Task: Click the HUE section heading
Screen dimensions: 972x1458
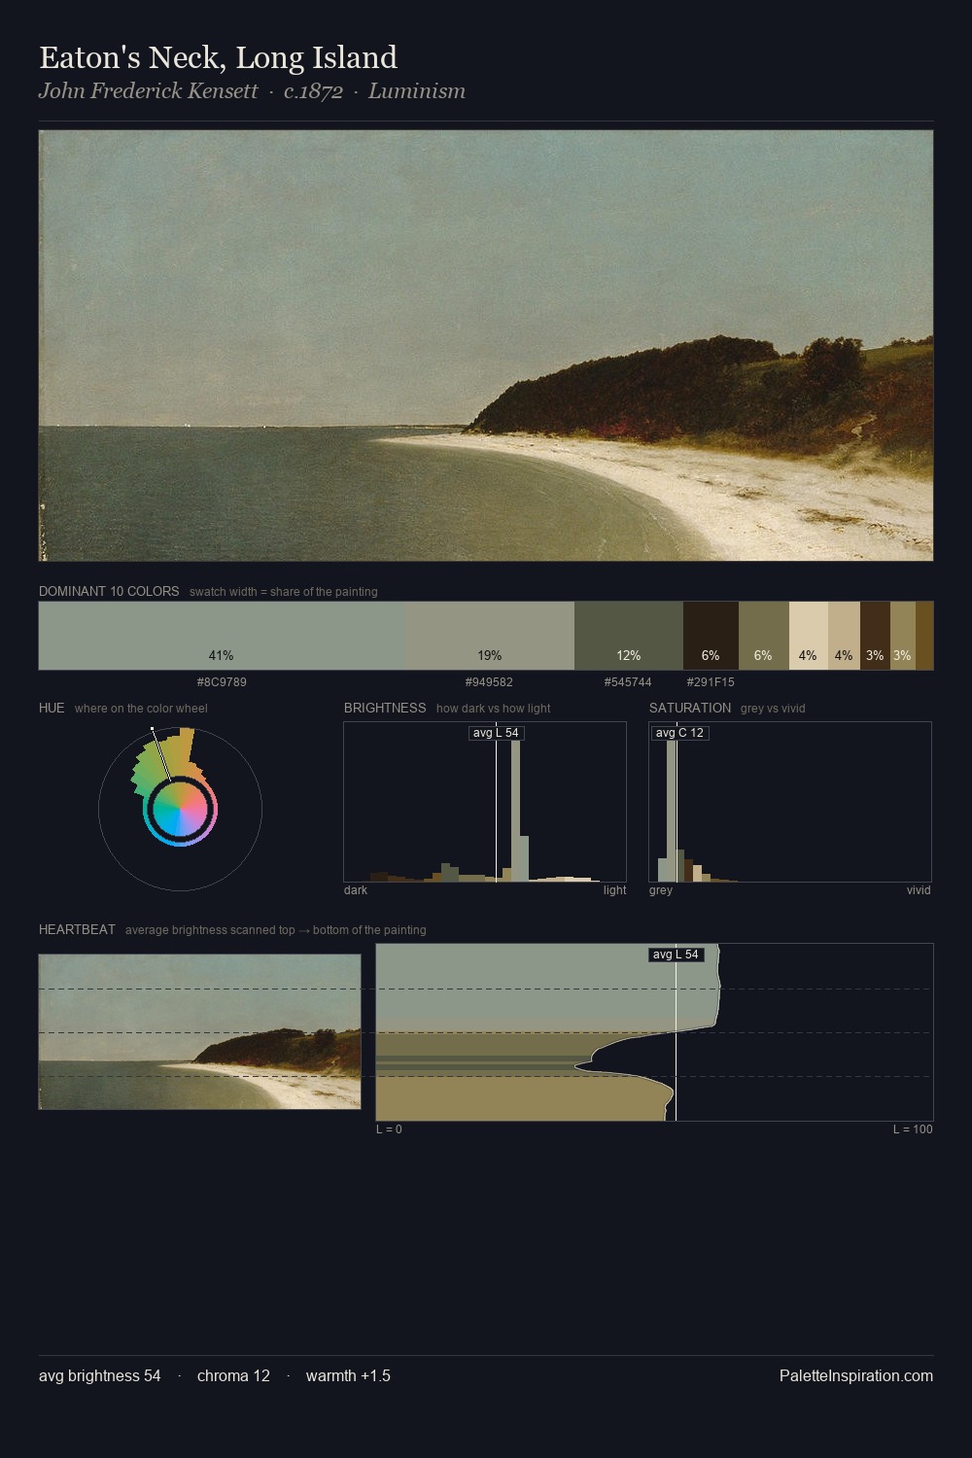Action: click(52, 708)
